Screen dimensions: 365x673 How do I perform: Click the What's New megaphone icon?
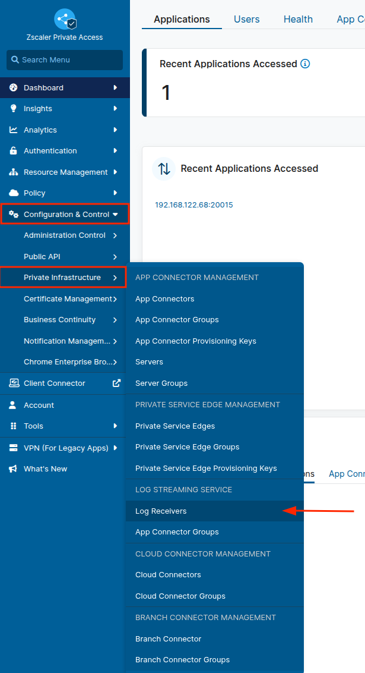point(13,469)
